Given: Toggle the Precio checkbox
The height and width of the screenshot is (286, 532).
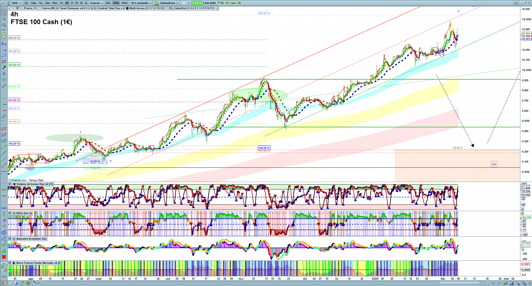Looking at the screenshot, I should pos(22,8).
